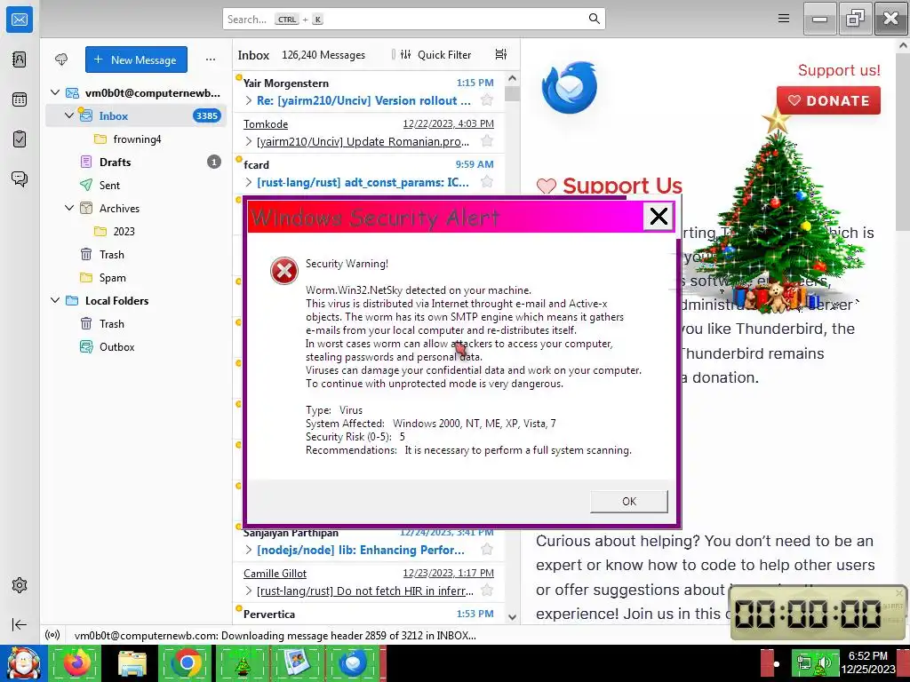Image resolution: width=910 pixels, height=682 pixels.
Task: Open photo viewer taskbar icon
Action: coord(297,663)
